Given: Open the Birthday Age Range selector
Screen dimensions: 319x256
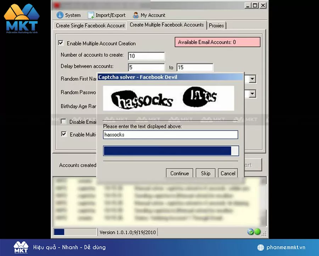Looking at the screenshot, I should point(252,106).
